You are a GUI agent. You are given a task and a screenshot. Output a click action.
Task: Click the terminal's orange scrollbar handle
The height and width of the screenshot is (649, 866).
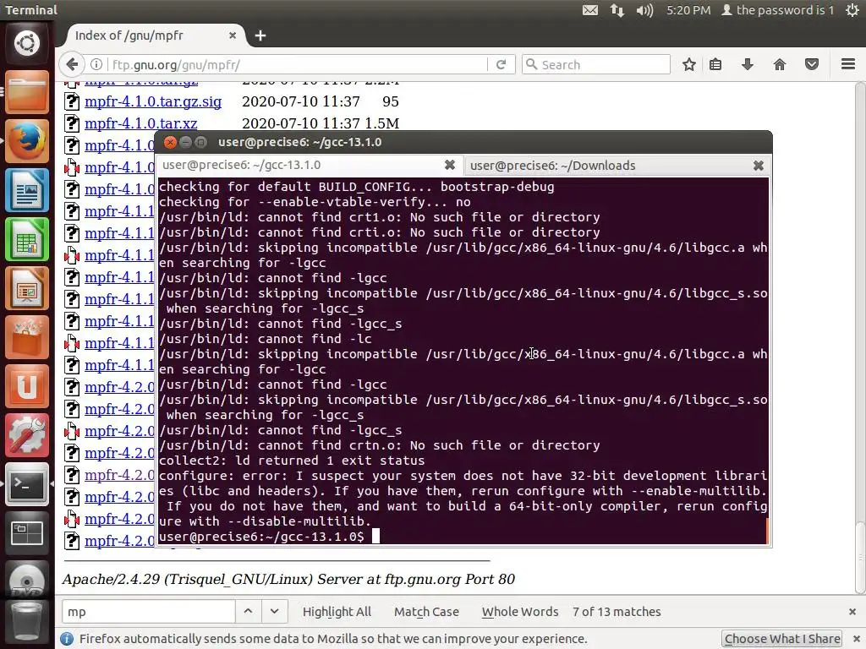point(767,531)
